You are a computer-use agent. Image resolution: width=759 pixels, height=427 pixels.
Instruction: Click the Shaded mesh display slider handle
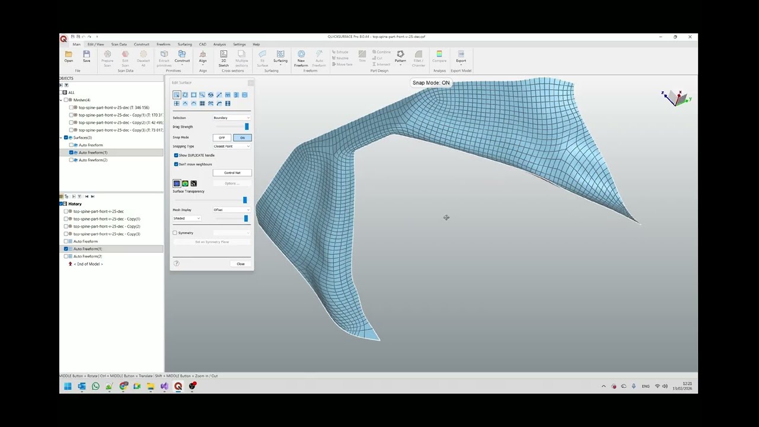point(245,219)
